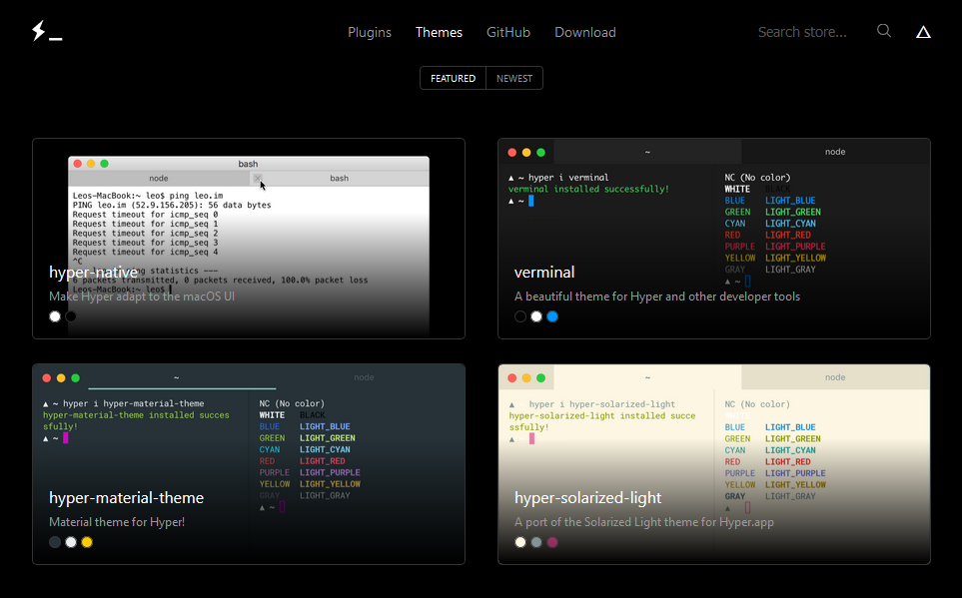Select black swatch under verminal

tap(520, 316)
